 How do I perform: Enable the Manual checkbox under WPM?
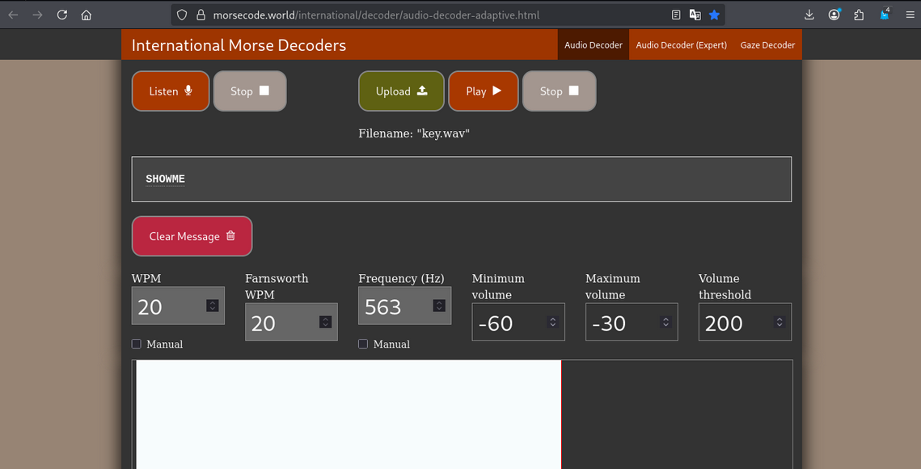pyautogui.click(x=137, y=344)
